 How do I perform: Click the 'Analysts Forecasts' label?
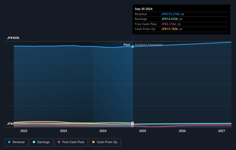(148, 45)
